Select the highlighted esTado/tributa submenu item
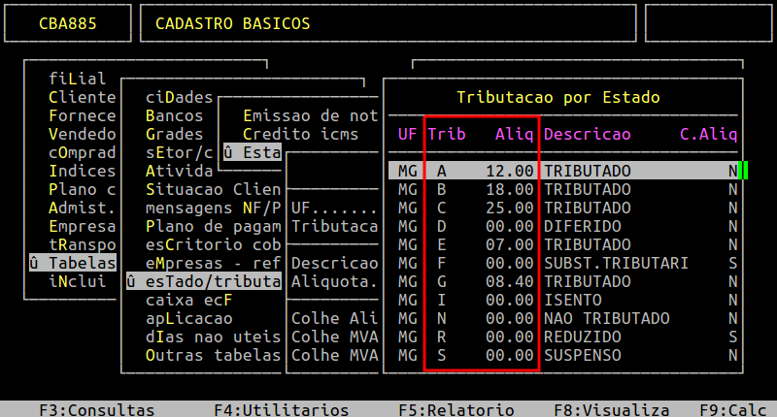This screenshot has width=777, height=417. pos(204,281)
